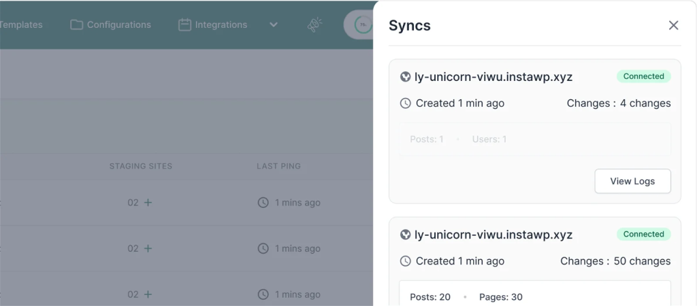Open ly-unicorn-viwu.instawp.xyz in the 4 changes card
This screenshot has height=306, width=697.
tap(493, 77)
